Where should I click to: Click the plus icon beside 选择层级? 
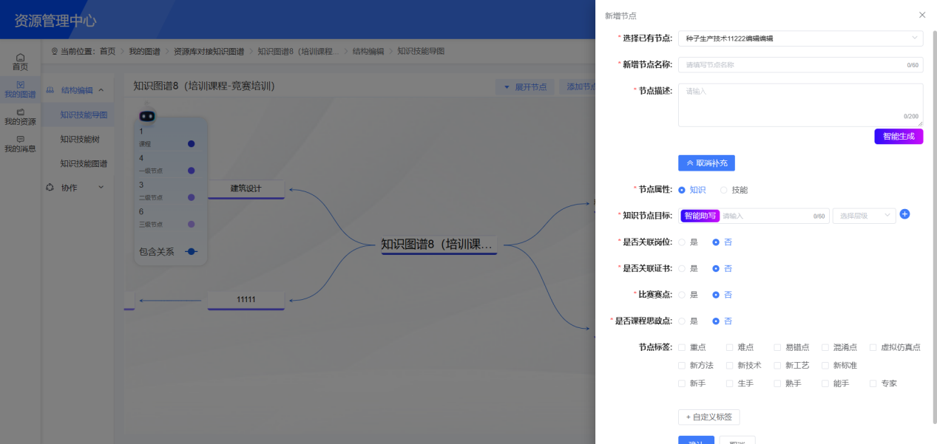pos(904,215)
